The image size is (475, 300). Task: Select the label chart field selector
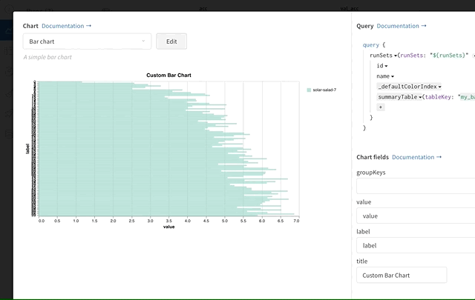416,245
